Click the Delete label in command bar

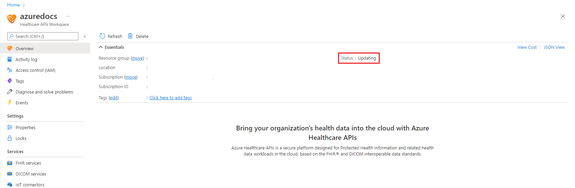click(x=142, y=36)
